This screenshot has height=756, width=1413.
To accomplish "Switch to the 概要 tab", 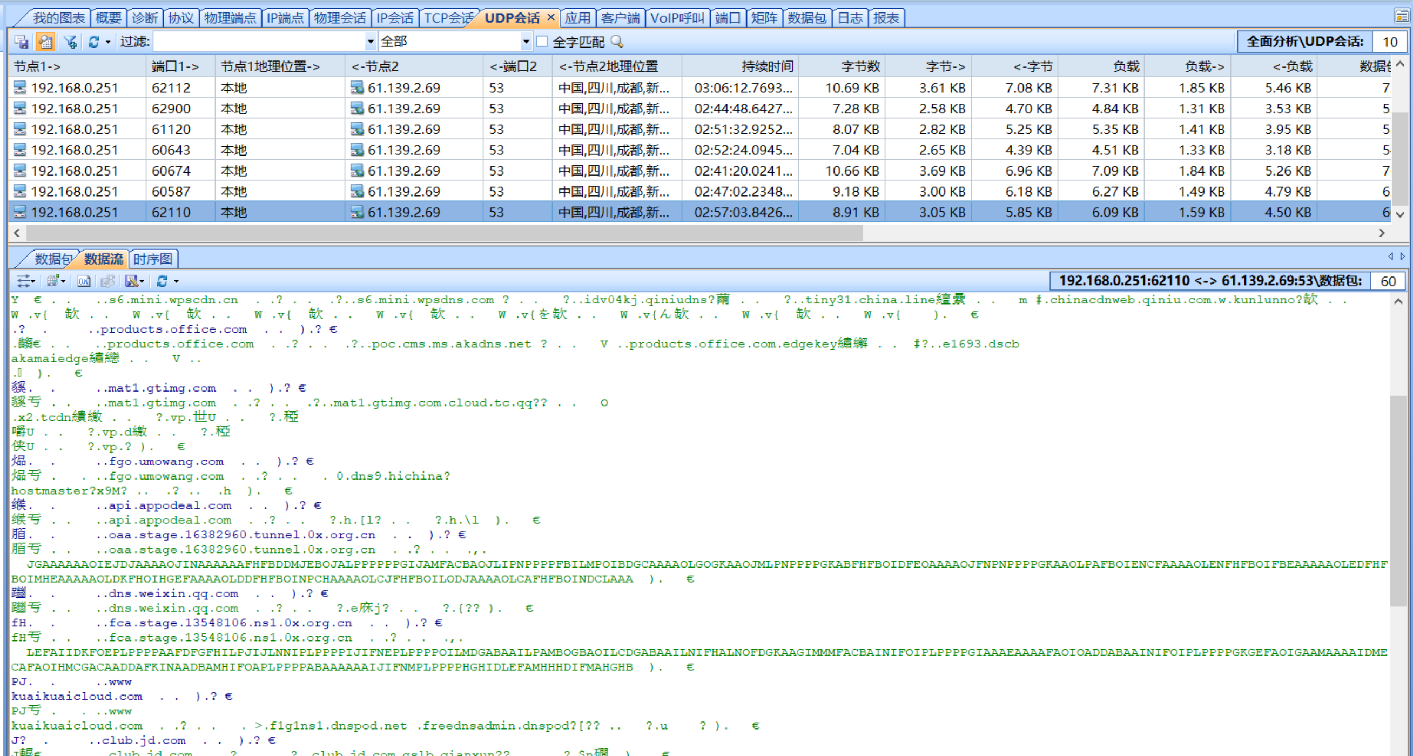I will tap(108, 18).
